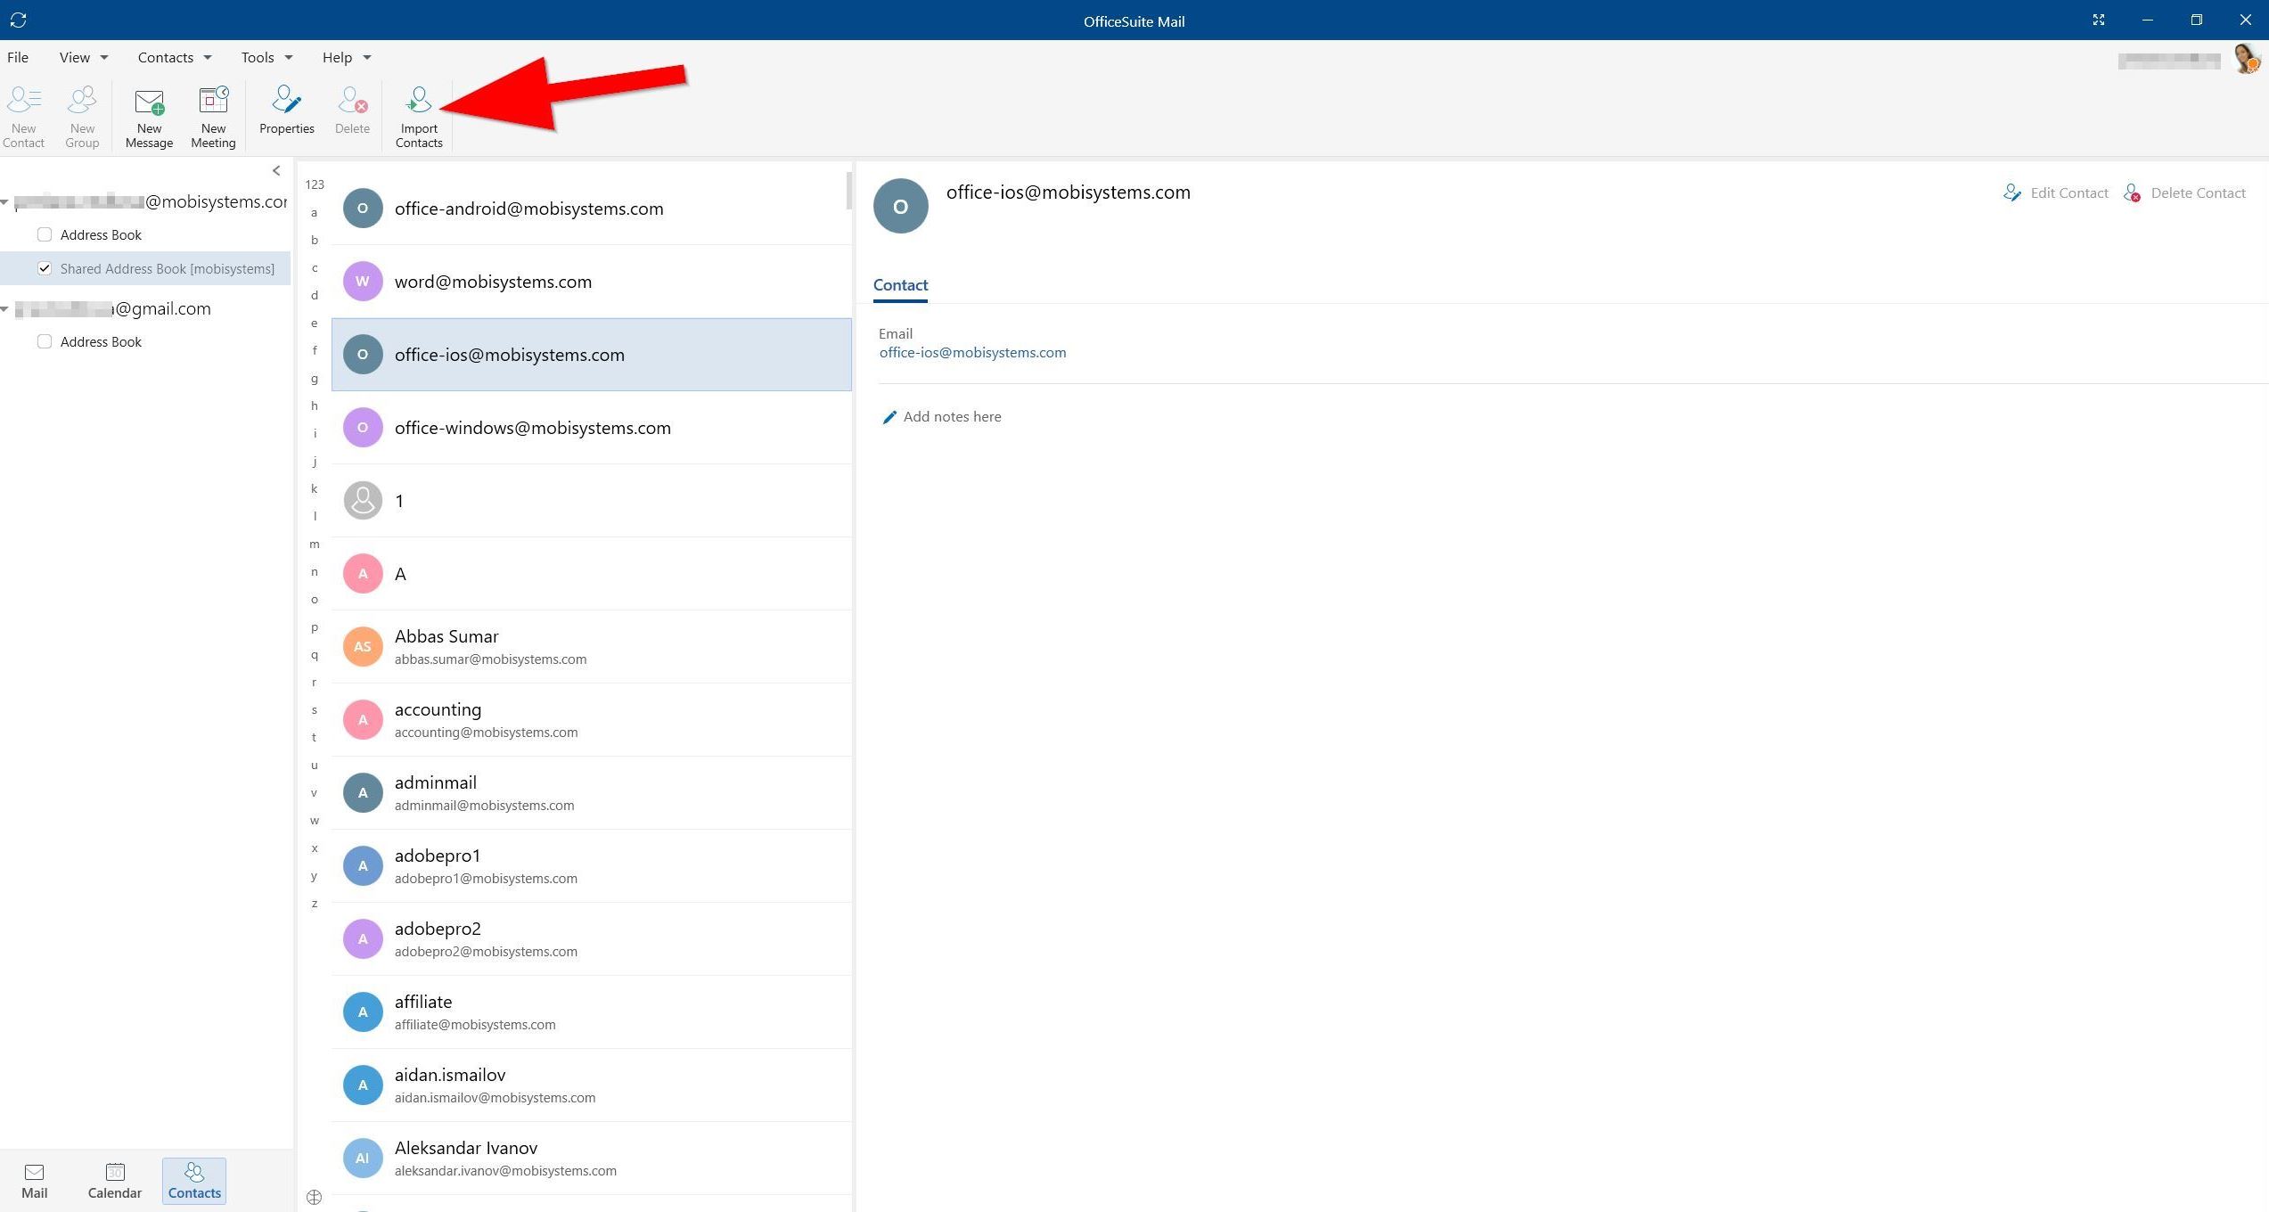Select the office-ios@mobisystems.com list row
Screen dimensions: 2269x1212
[592, 355]
